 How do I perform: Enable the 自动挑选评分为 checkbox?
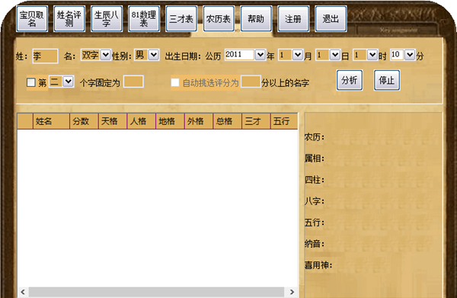(175, 82)
